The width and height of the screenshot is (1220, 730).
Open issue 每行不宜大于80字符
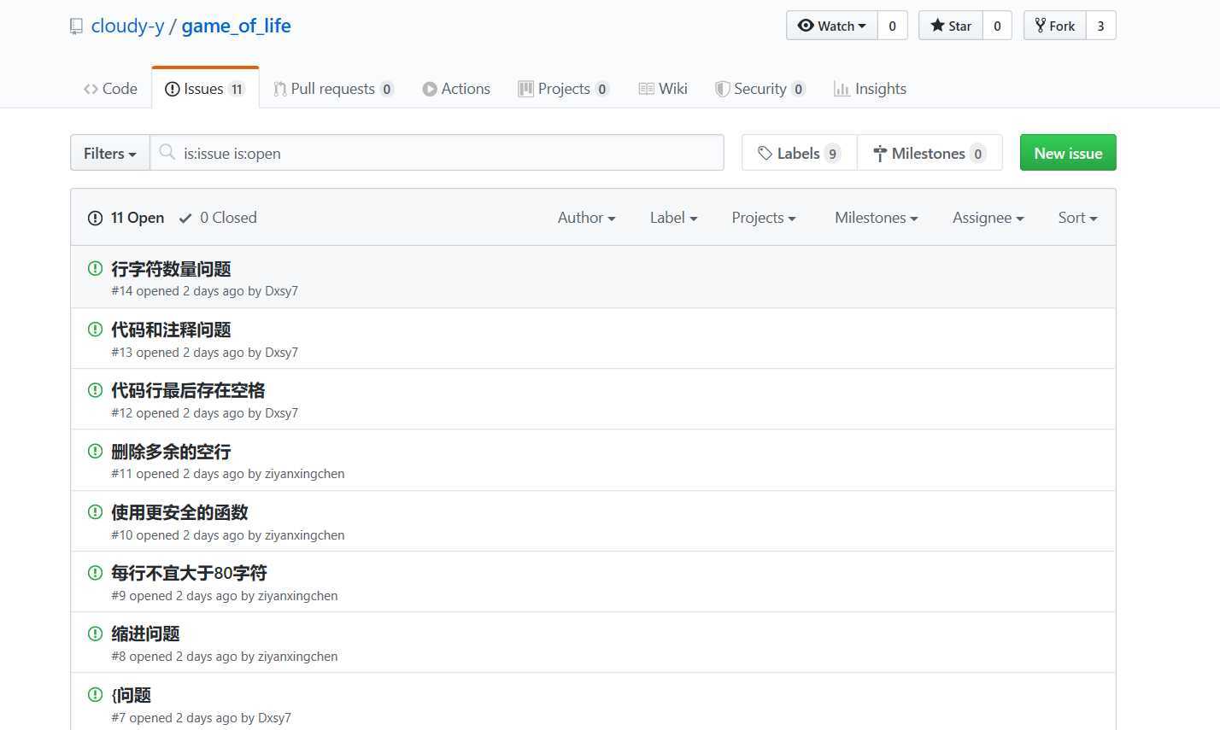tap(189, 573)
